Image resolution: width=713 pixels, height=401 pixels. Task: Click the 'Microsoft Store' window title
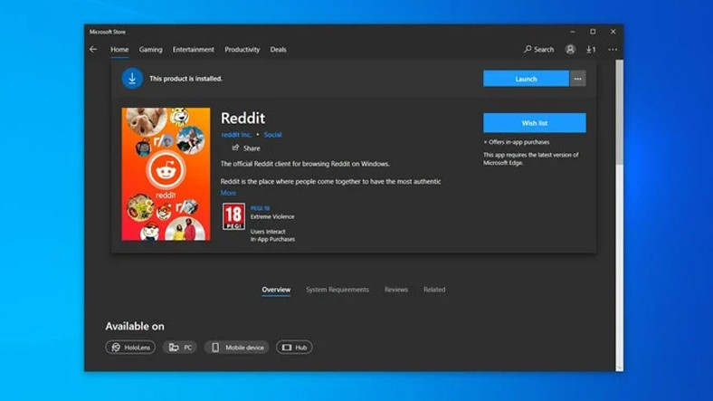point(108,32)
